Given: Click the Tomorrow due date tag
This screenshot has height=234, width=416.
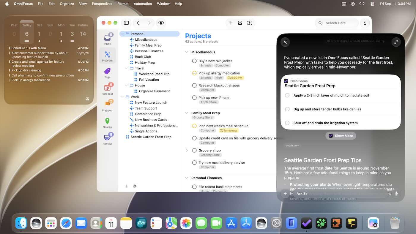Looking at the screenshot, I should click(x=229, y=131).
